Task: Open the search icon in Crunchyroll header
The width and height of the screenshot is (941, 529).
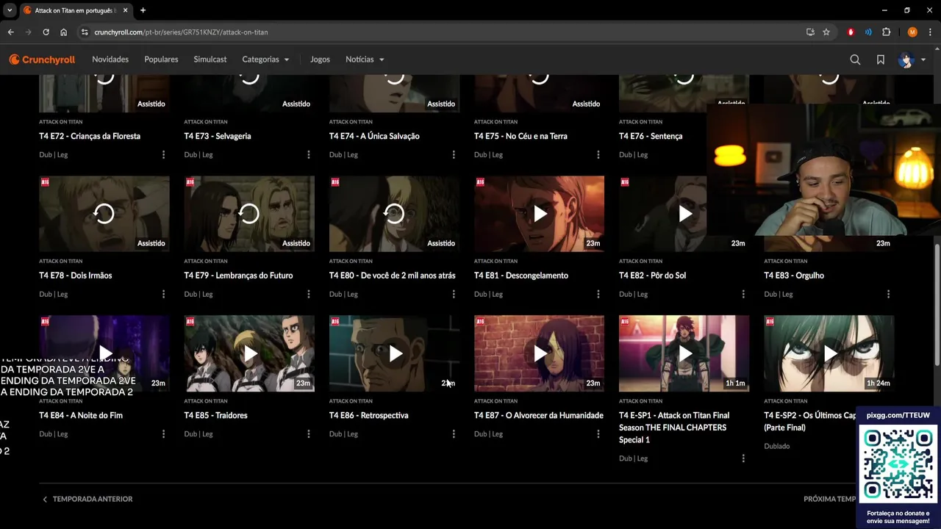Action: (x=855, y=60)
